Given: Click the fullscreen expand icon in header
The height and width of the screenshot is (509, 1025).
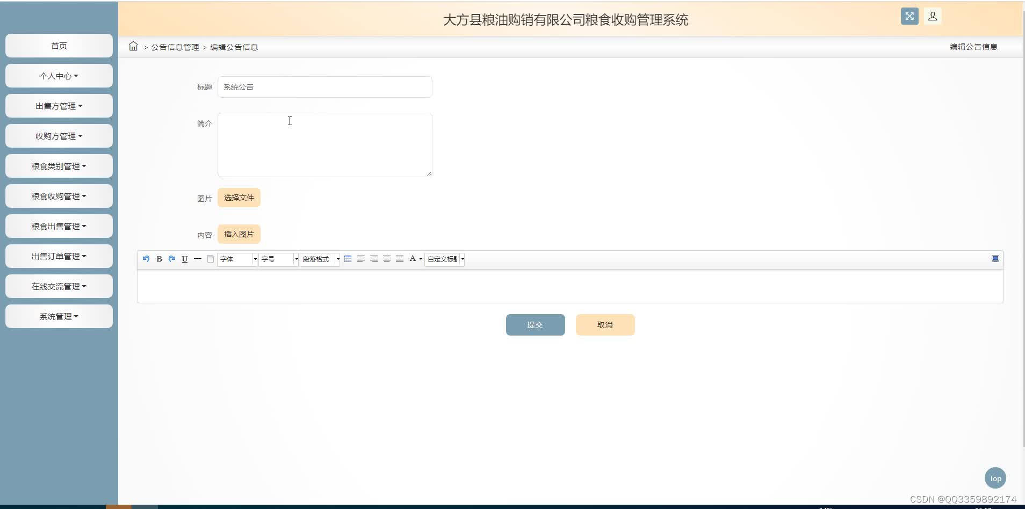Looking at the screenshot, I should (x=909, y=16).
